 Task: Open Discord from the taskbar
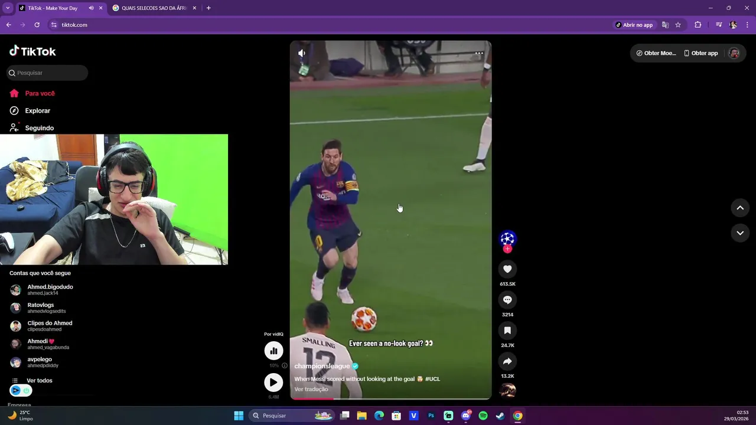point(466,416)
